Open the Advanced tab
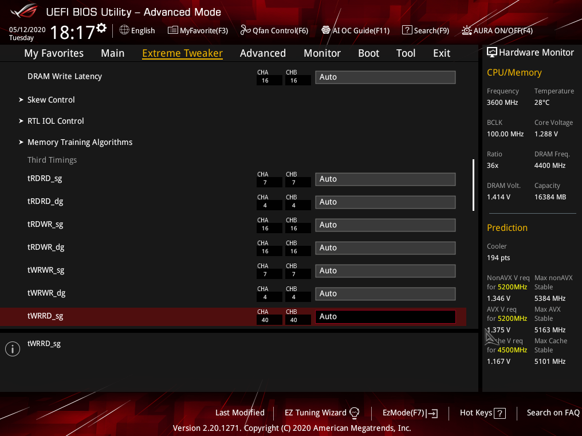The image size is (582, 436). click(263, 53)
